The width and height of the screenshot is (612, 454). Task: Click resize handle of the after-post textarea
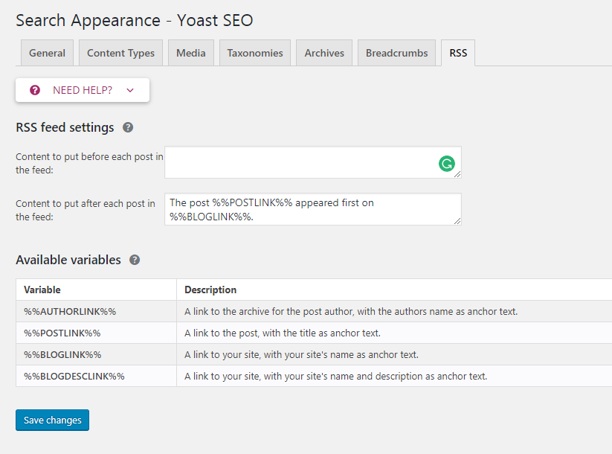coord(457,221)
